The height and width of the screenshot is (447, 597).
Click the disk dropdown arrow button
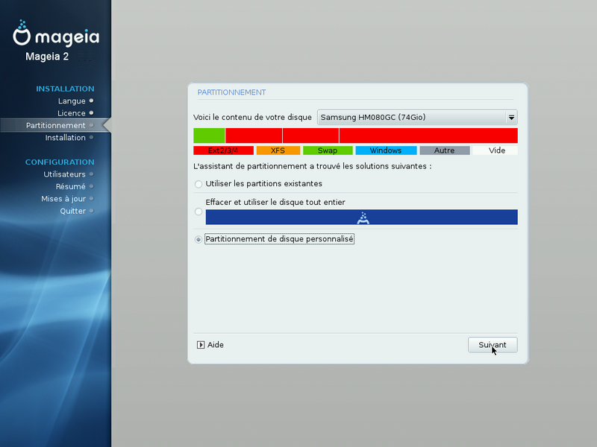click(x=511, y=118)
